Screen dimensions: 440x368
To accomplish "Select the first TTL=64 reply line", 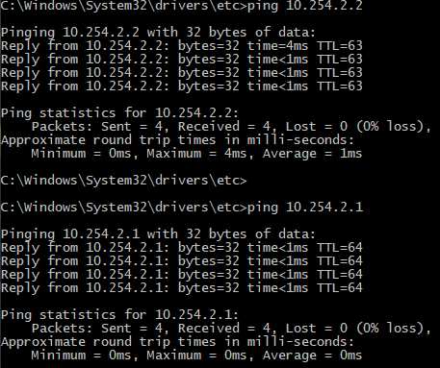I will pyautogui.click(x=182, y=248).
